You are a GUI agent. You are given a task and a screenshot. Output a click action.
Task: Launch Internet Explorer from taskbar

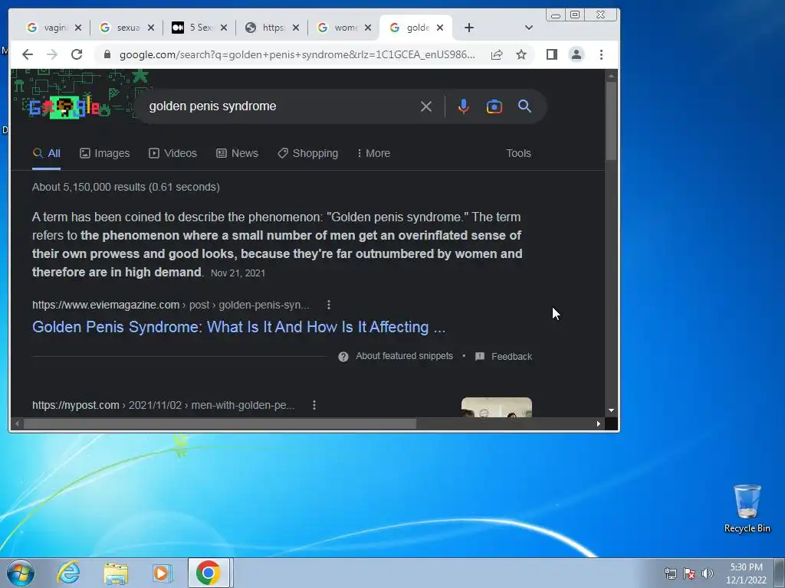(68, 573)
